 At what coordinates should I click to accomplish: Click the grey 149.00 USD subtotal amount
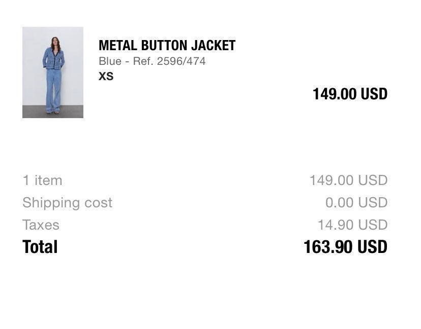pyautogui.click(x=348, y=180)
